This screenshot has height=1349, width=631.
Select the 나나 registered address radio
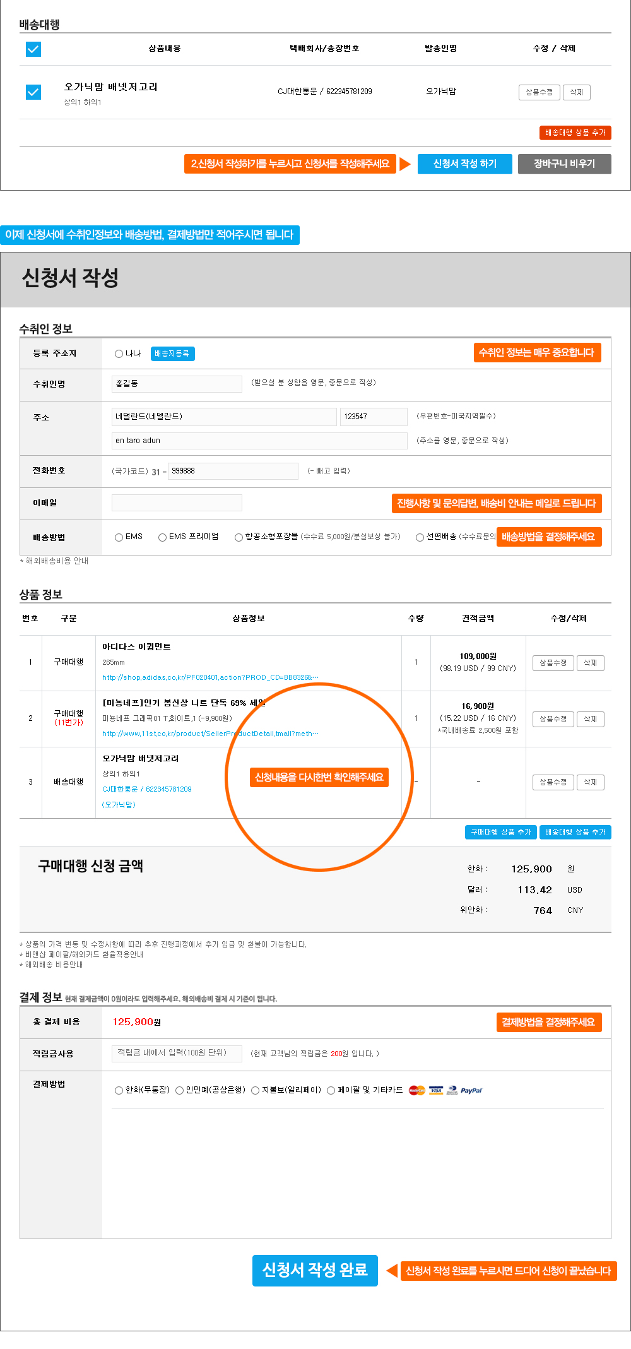(119, 354)
